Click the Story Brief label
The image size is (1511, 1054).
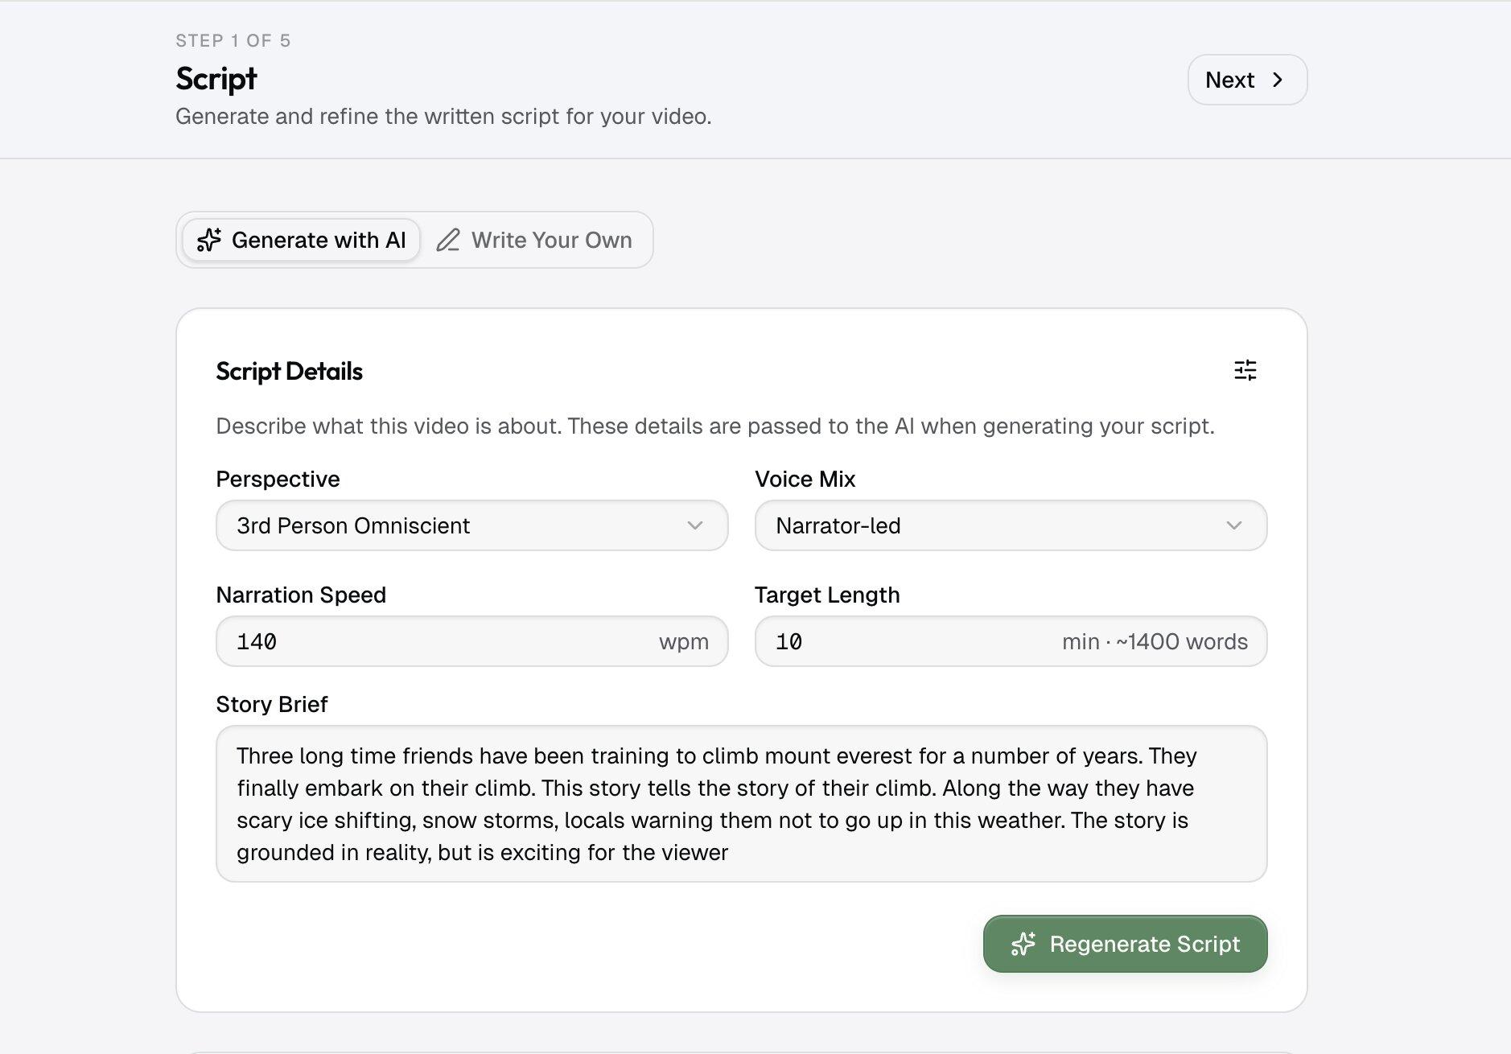tap(271, 704)
